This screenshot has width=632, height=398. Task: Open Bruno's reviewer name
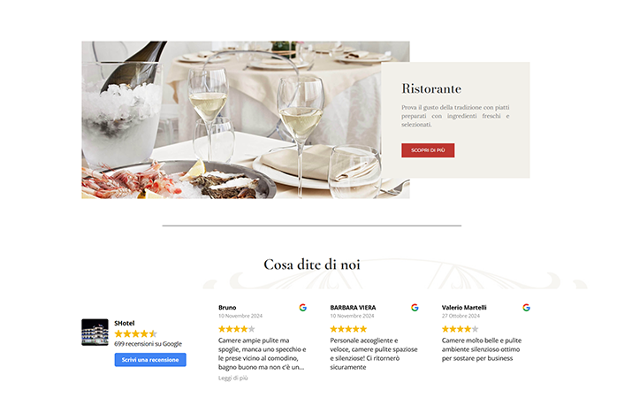[x=227, y=308]
